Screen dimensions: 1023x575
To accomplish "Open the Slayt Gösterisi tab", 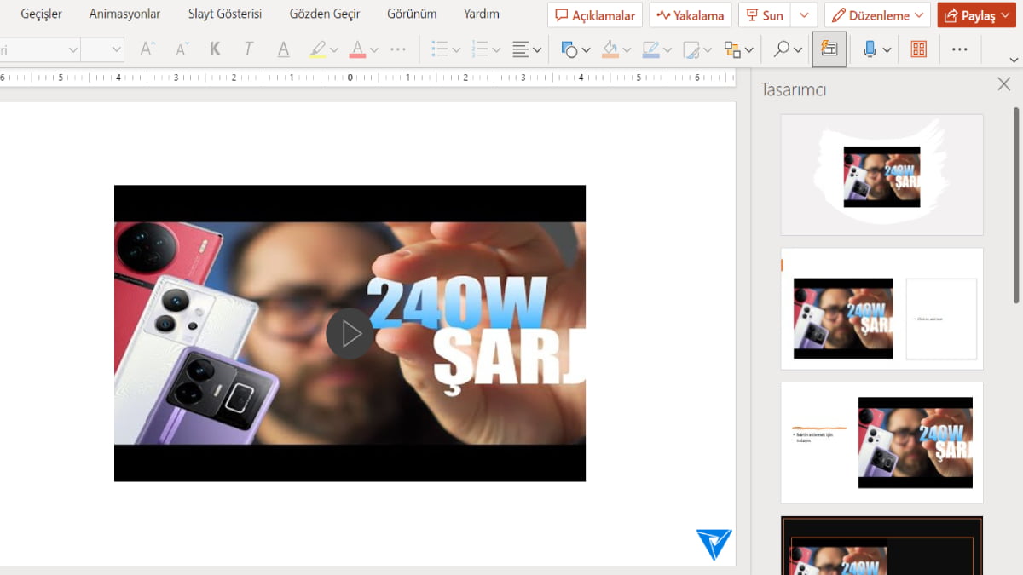I will click(x=223, y=14).
